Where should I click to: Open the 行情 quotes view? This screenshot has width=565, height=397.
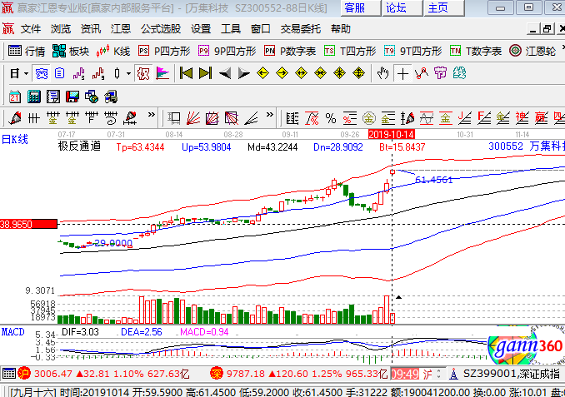27,51
